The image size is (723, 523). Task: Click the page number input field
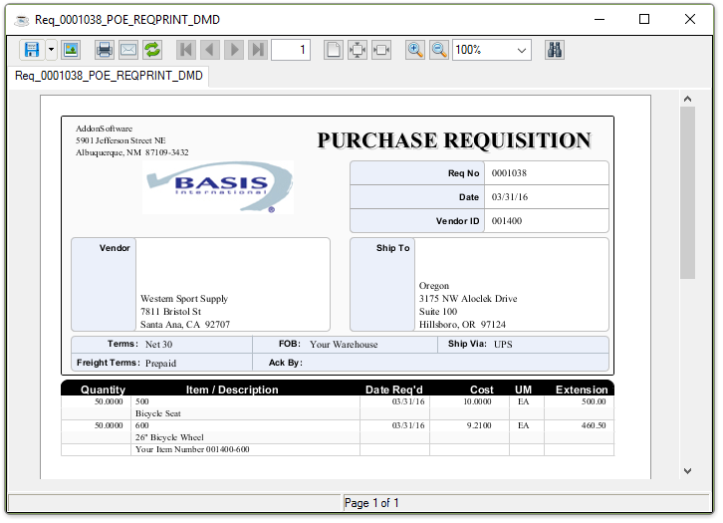(291, 50)
